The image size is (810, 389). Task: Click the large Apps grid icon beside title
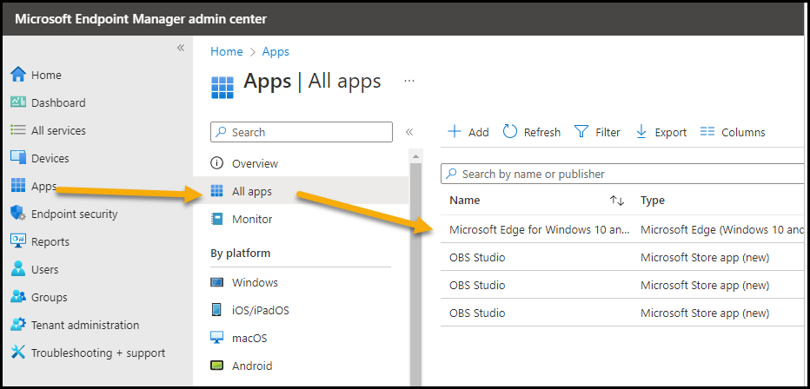click(222, 87)
